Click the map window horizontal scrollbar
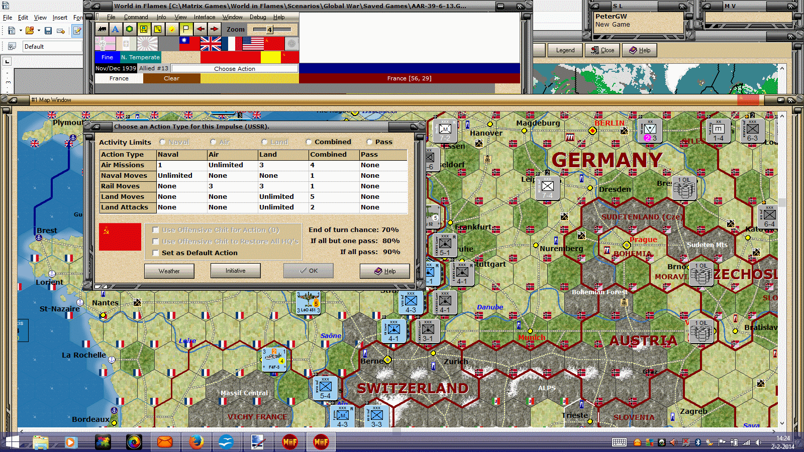The height and width of the screenshot is (452, 804). point(397,430)
